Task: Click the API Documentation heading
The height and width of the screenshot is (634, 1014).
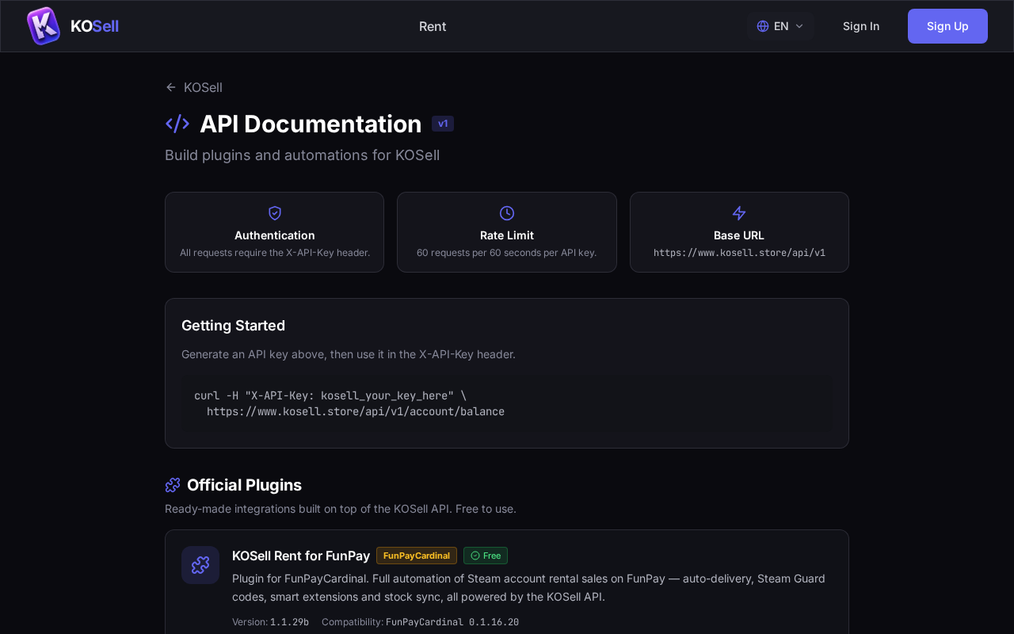Action: [x=311, y=124]
